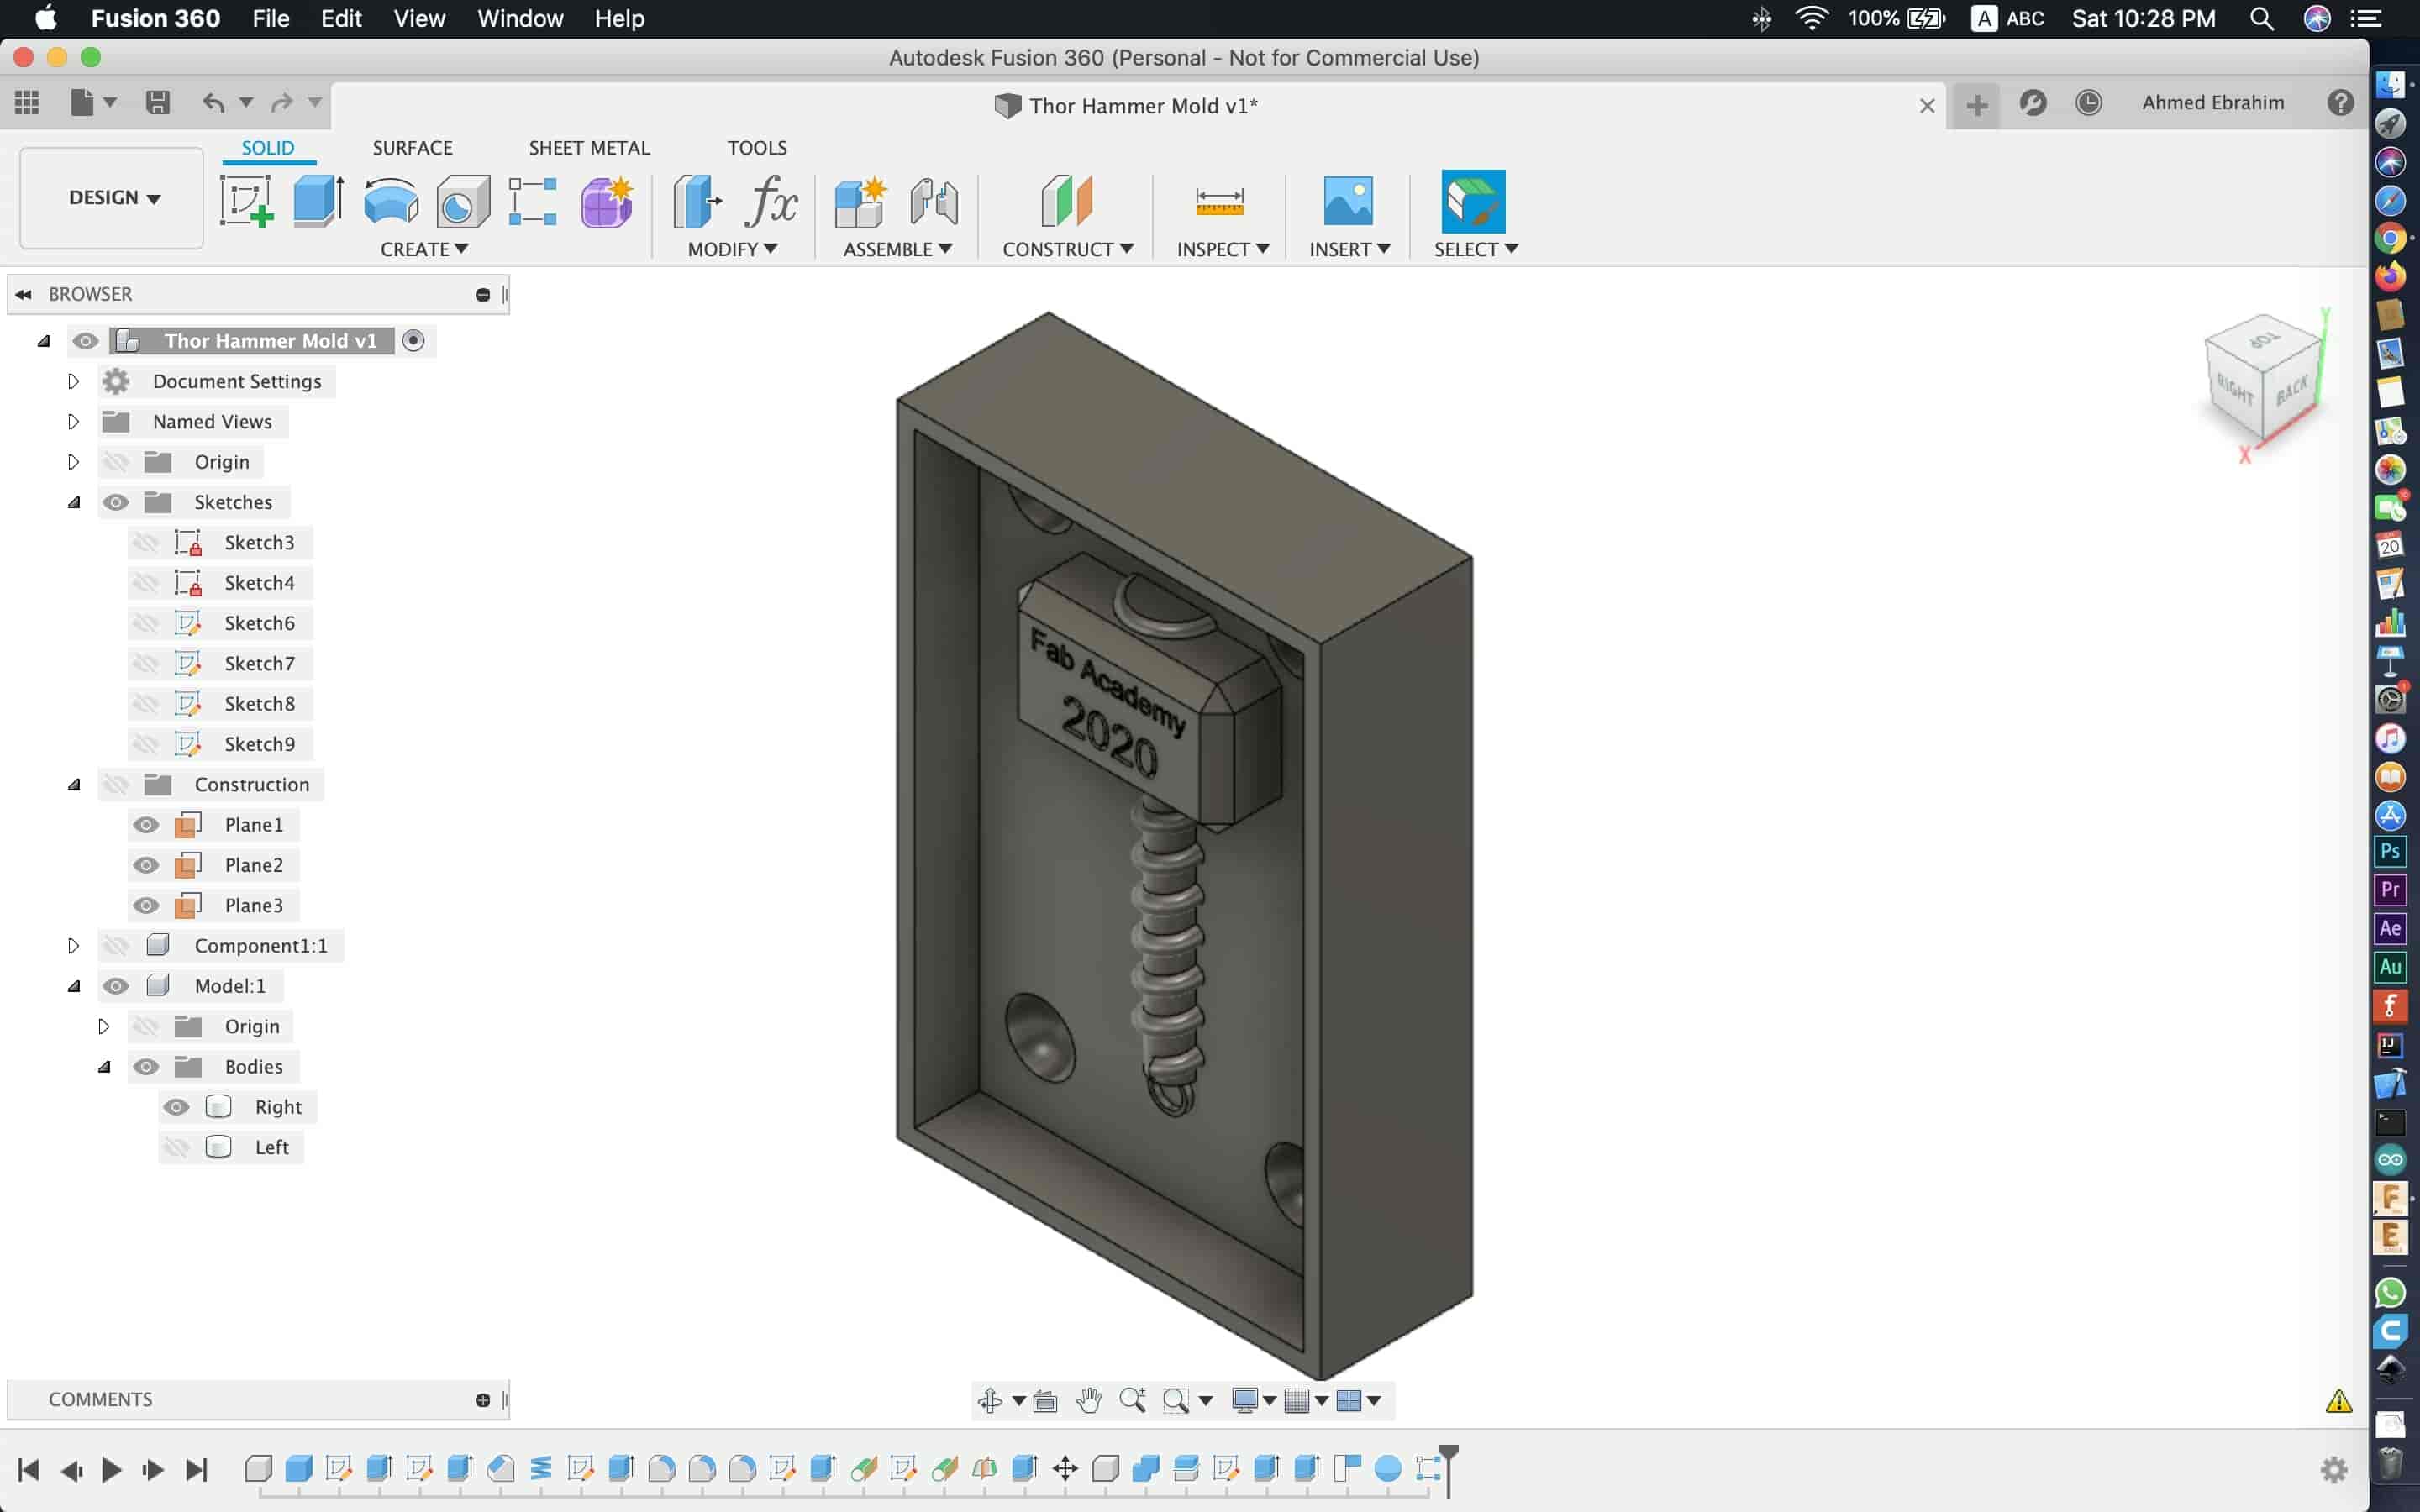Click the Redo arrow
The width and height of the screenshot is (2420, 1512).
click(x=282, y=102)
